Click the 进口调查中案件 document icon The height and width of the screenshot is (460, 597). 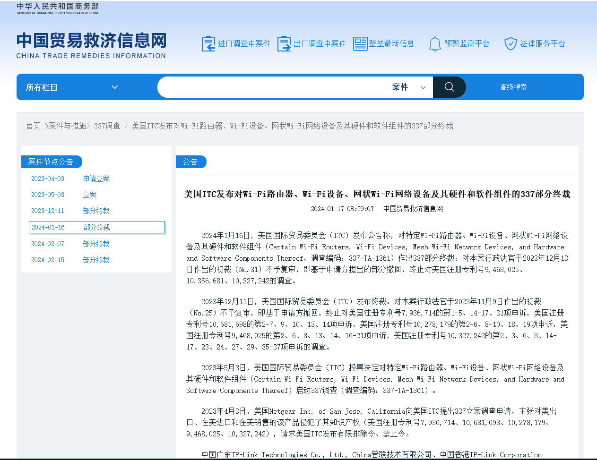tap(208, 43)
